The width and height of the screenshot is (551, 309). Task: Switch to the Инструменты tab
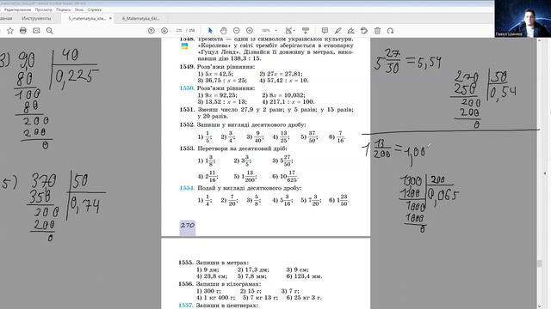pyautogui.click(x=36, y=19)
